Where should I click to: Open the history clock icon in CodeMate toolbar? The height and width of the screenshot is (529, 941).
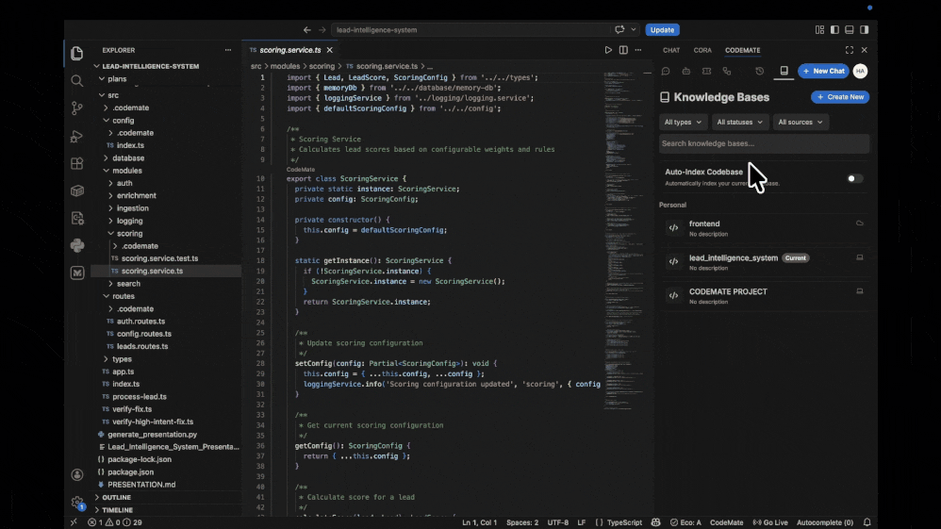pyautogui.click(x=759, y=71)
